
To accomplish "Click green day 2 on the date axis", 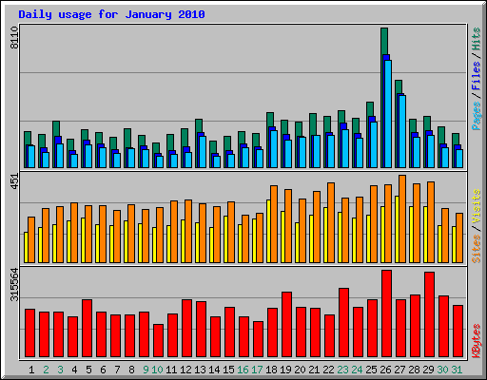I will pos(46,370).
